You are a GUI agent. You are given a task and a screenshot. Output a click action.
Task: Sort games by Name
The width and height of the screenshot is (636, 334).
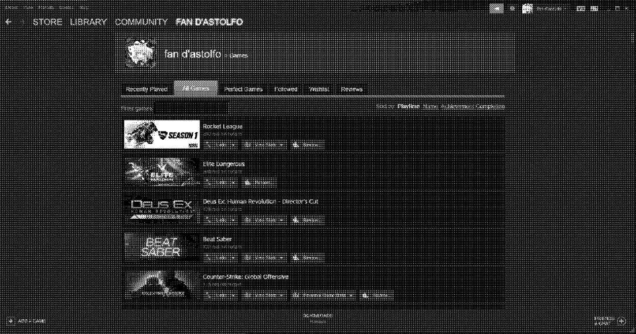[430, 106]
